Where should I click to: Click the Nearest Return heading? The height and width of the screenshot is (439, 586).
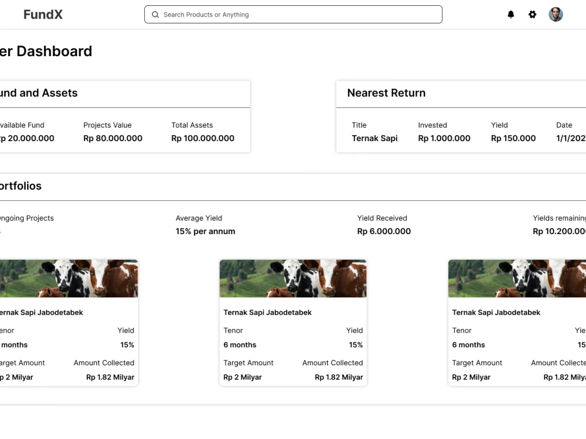[386, 93]
